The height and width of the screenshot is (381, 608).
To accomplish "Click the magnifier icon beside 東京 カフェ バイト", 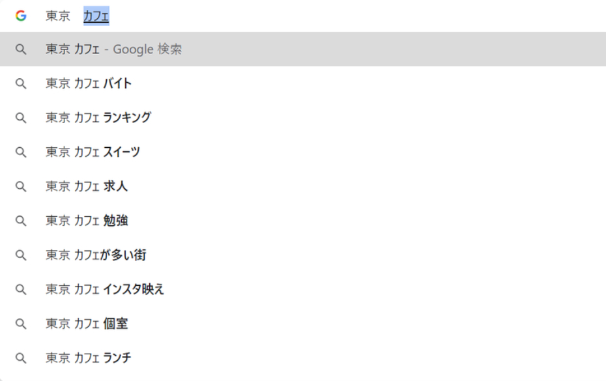I will click(20, 83).
